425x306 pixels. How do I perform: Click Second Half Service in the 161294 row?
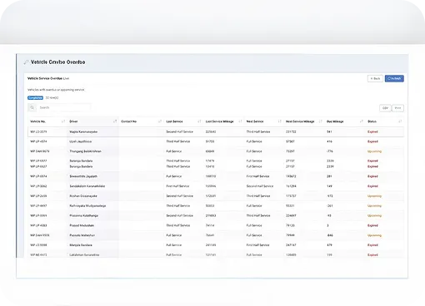coord(260,186)
